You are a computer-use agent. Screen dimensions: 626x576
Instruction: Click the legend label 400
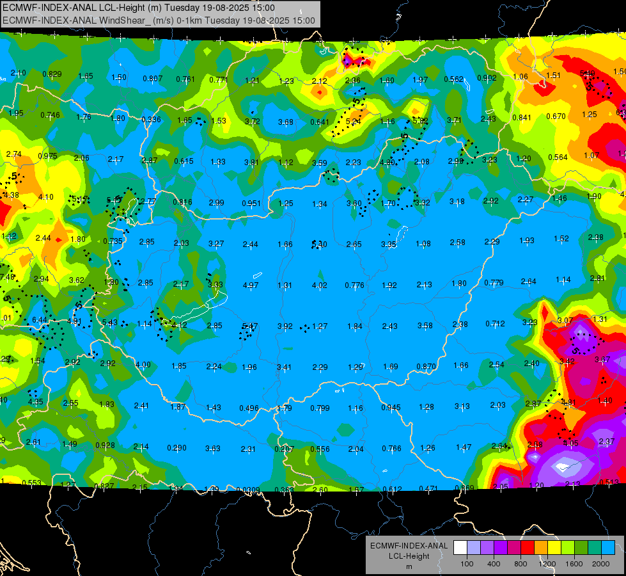tap(494, 564)
